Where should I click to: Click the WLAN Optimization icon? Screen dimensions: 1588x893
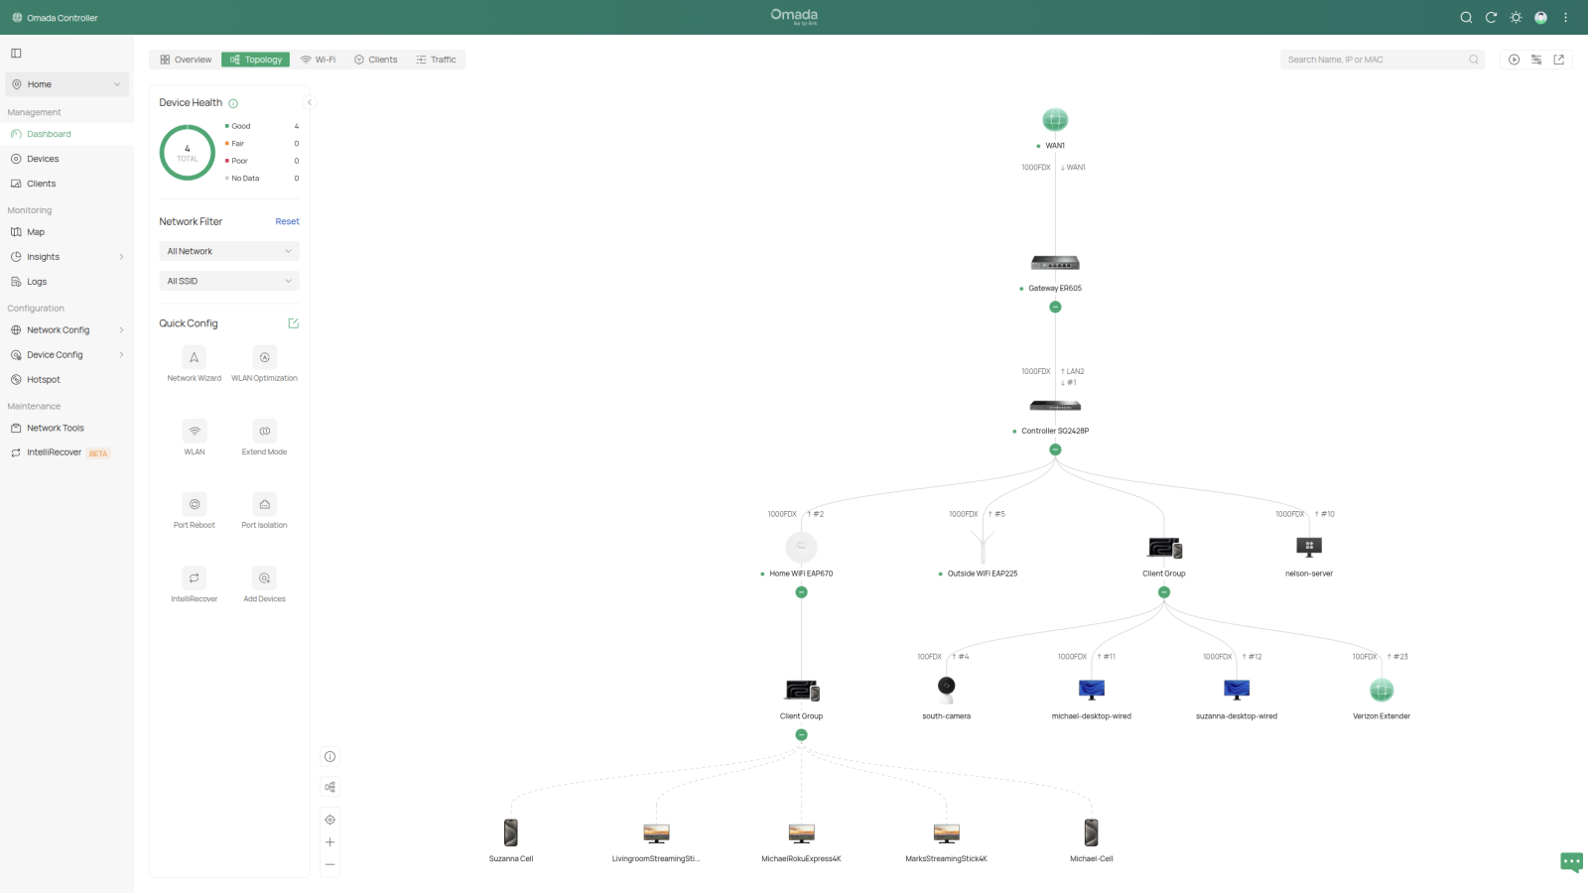(264, 357)
